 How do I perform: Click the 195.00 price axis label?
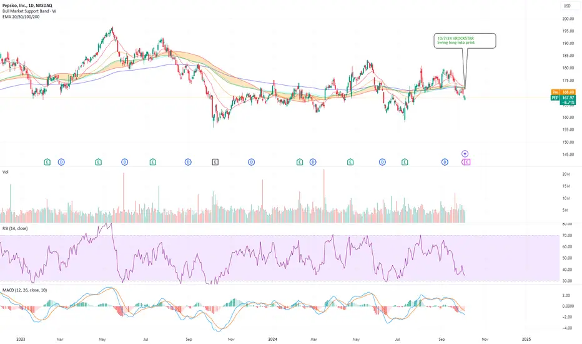click(x=568, y=31)
